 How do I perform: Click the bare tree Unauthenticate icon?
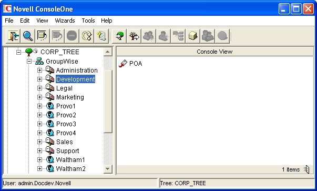click(x=134, y=36)
